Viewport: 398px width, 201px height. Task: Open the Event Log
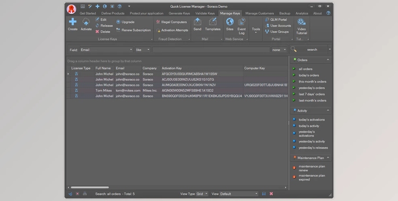tap(241, 26)
